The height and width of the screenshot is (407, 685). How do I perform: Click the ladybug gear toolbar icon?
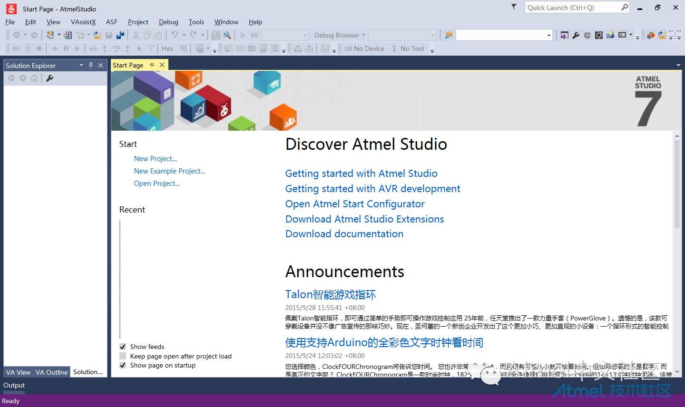pos(650,35)
